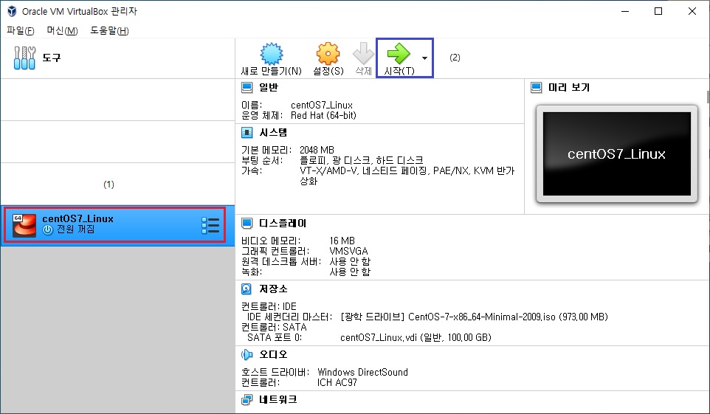The width and height of the screenshot is (710, 414).
Task: Click the 미리 보기 heading text
Action: (569, 87)
